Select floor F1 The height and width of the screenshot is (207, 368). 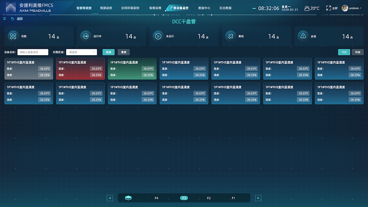(233, 198)
